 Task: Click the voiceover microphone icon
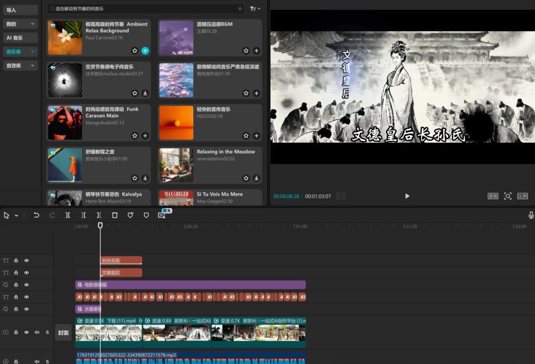pos(531,215)
